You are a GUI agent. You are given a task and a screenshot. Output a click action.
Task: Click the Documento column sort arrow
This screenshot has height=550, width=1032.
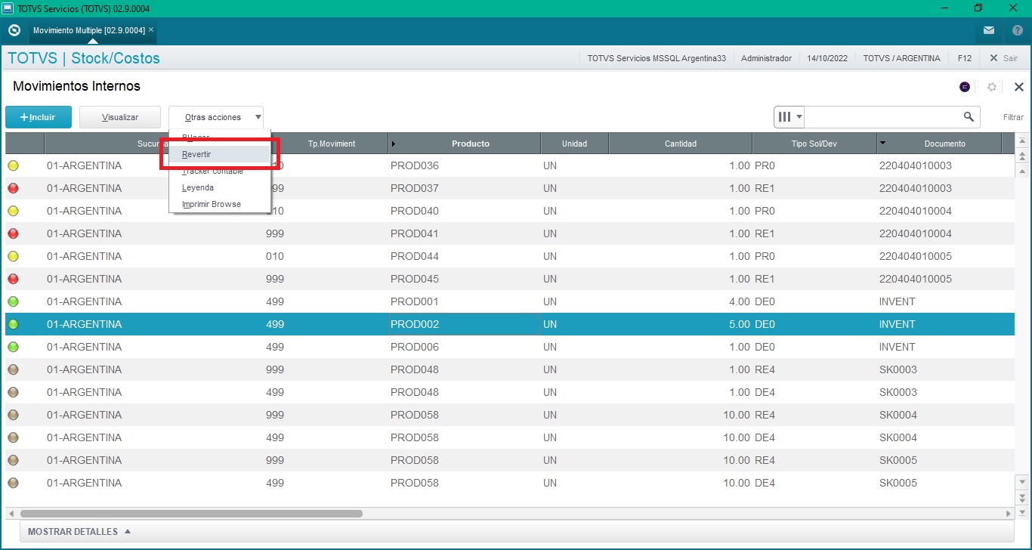(882, 144)
